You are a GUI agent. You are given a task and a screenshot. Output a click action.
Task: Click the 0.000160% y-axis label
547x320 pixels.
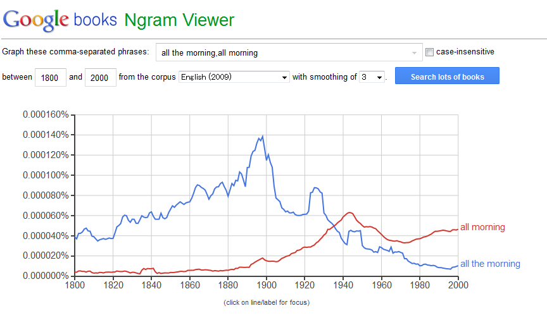tap(45, 114)
